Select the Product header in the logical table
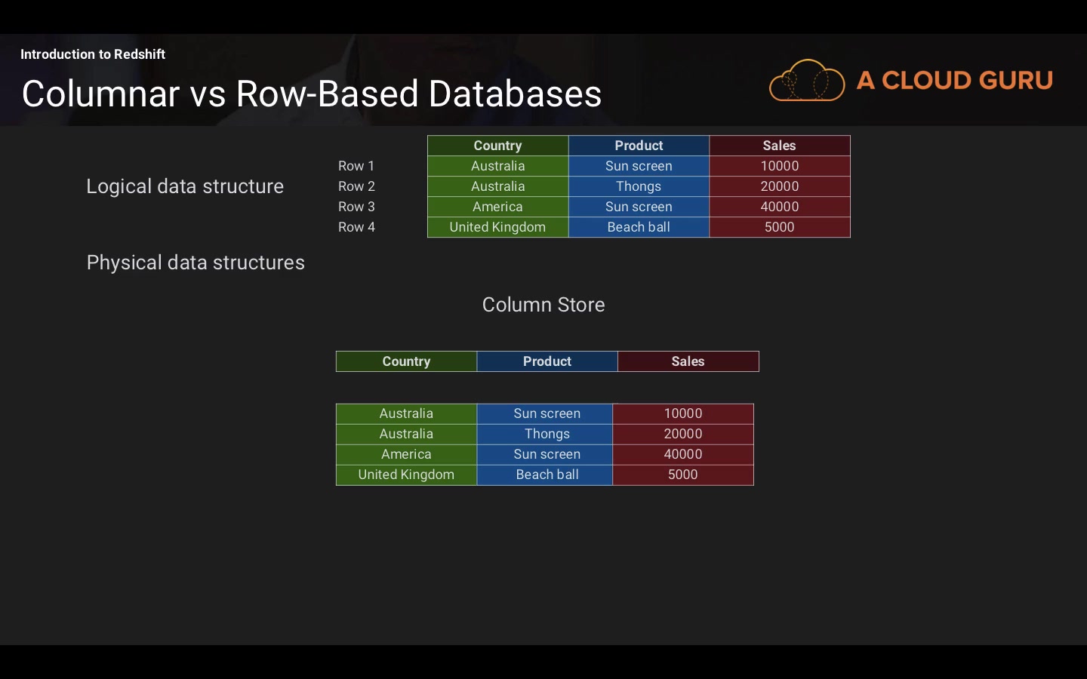 pyautogui.click(x=639, y=146)
